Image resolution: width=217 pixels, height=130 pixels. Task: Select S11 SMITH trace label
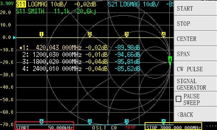(30, 11)
